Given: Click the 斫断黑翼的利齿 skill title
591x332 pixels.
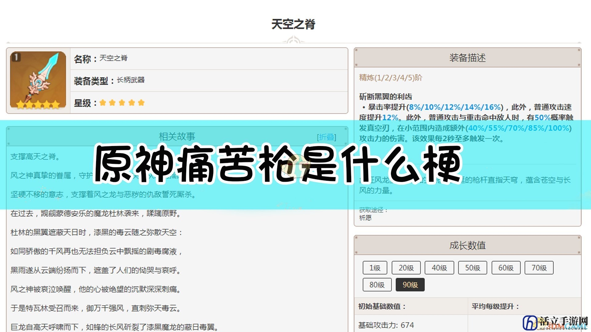Looking at the screenshot, I should click(385, 97).
